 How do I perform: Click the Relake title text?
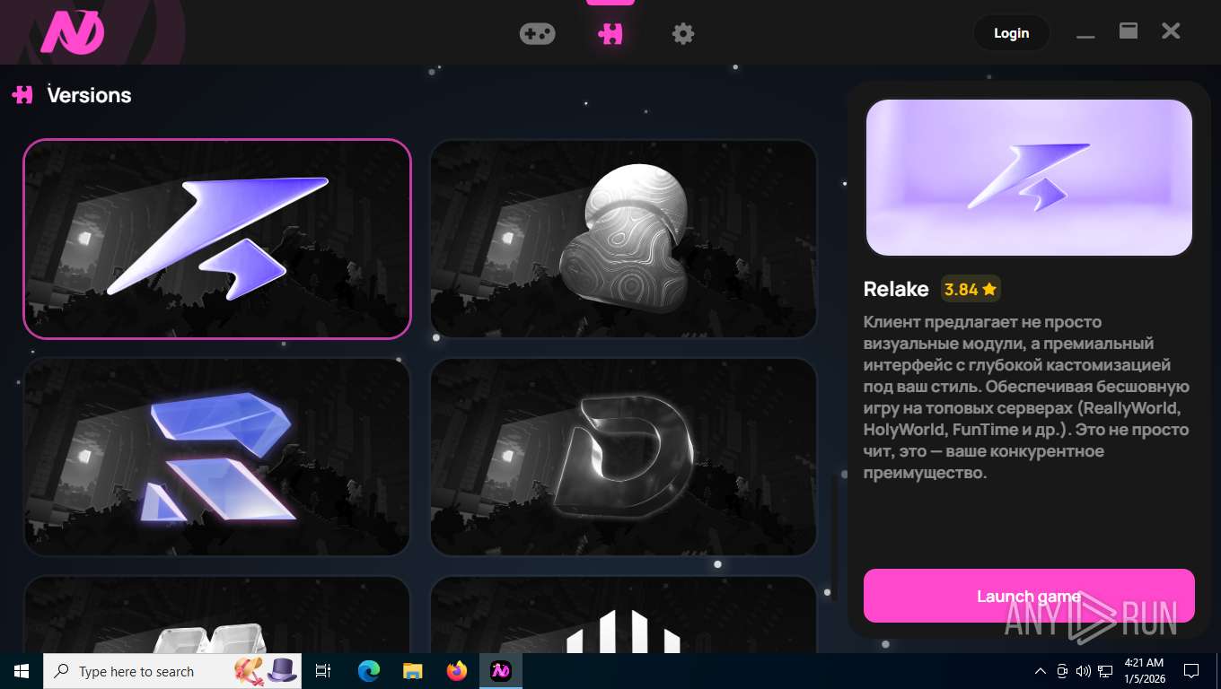[896, 289]
